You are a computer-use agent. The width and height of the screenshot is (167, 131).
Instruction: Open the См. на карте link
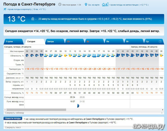coord(94,5)
